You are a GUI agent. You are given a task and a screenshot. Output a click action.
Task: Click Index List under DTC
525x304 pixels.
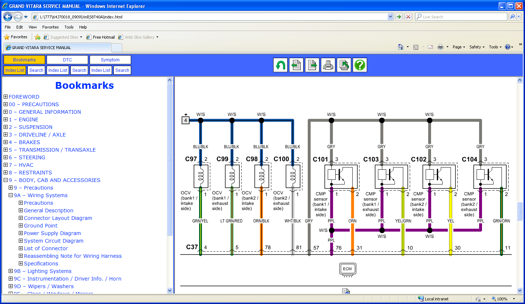coord(58,70)
